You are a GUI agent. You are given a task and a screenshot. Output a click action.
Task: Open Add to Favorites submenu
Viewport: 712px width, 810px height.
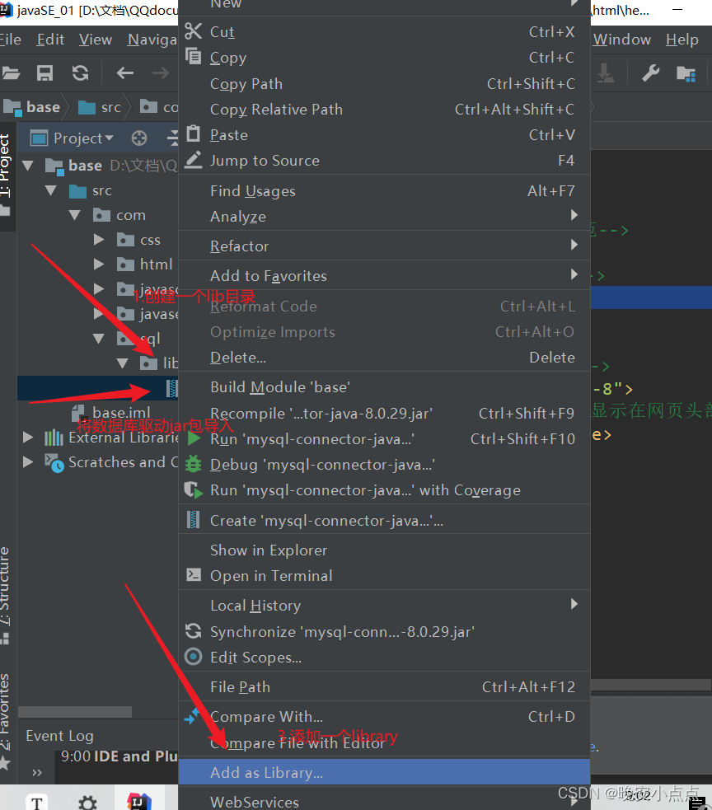[384, 275]
